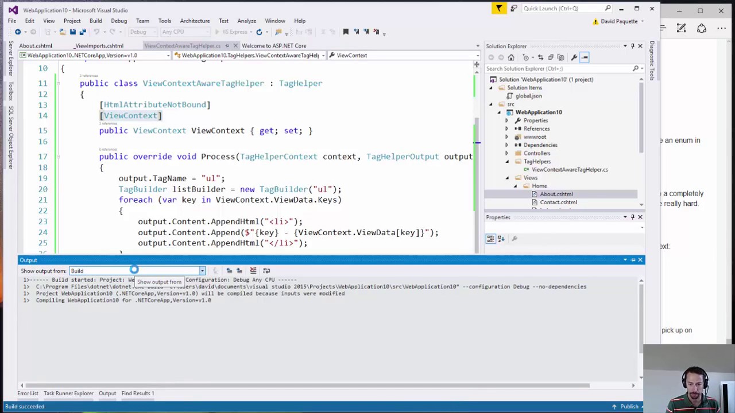This screenshot has height=413, width=735.
Task: Click Output horizontal scrollbar
Action: point(307,385)
